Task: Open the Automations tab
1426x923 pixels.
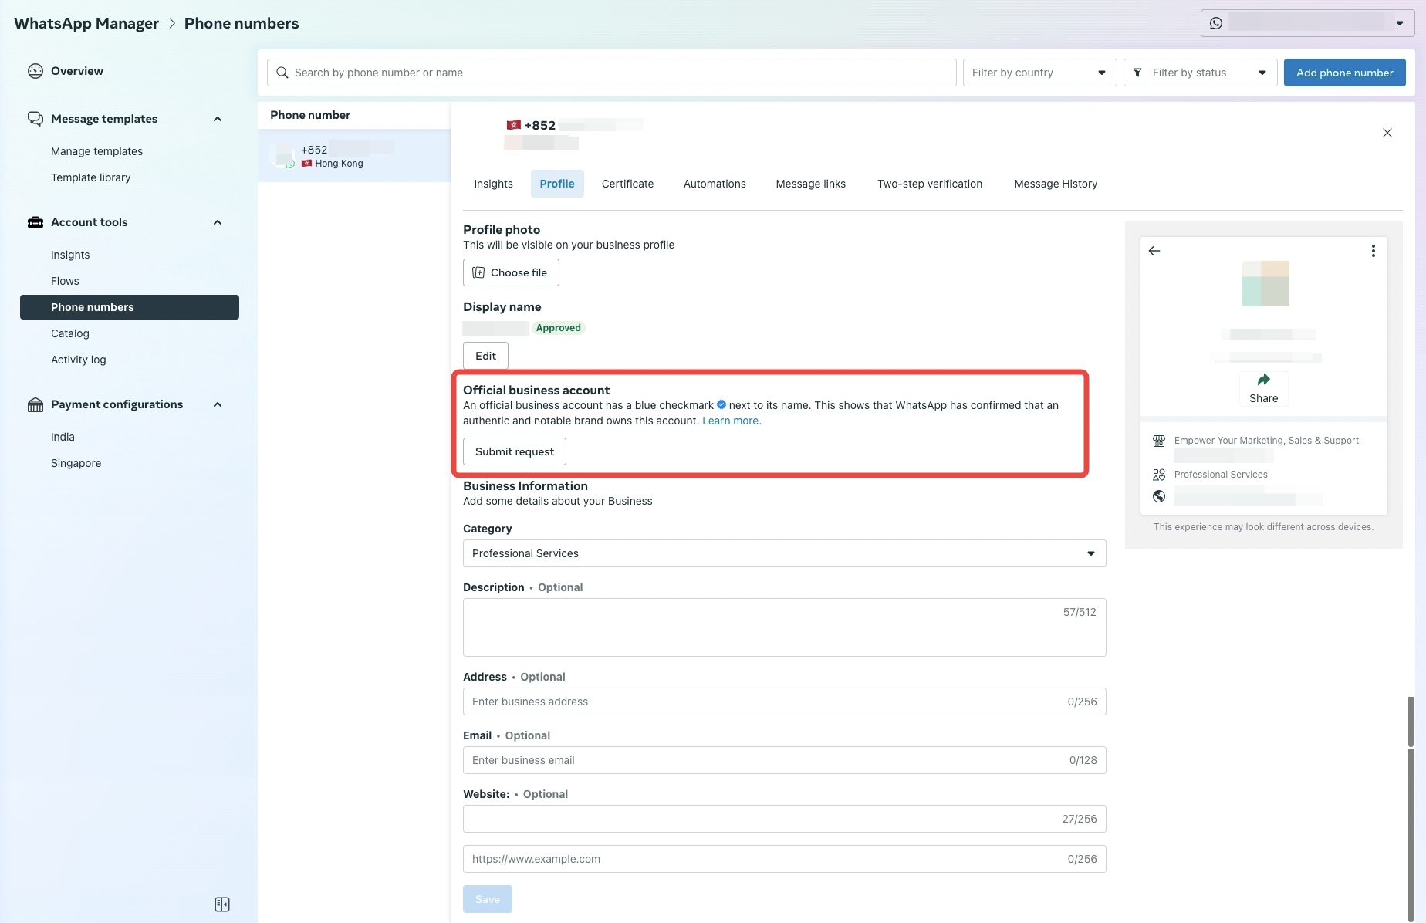Action: (x=715, y=184)
